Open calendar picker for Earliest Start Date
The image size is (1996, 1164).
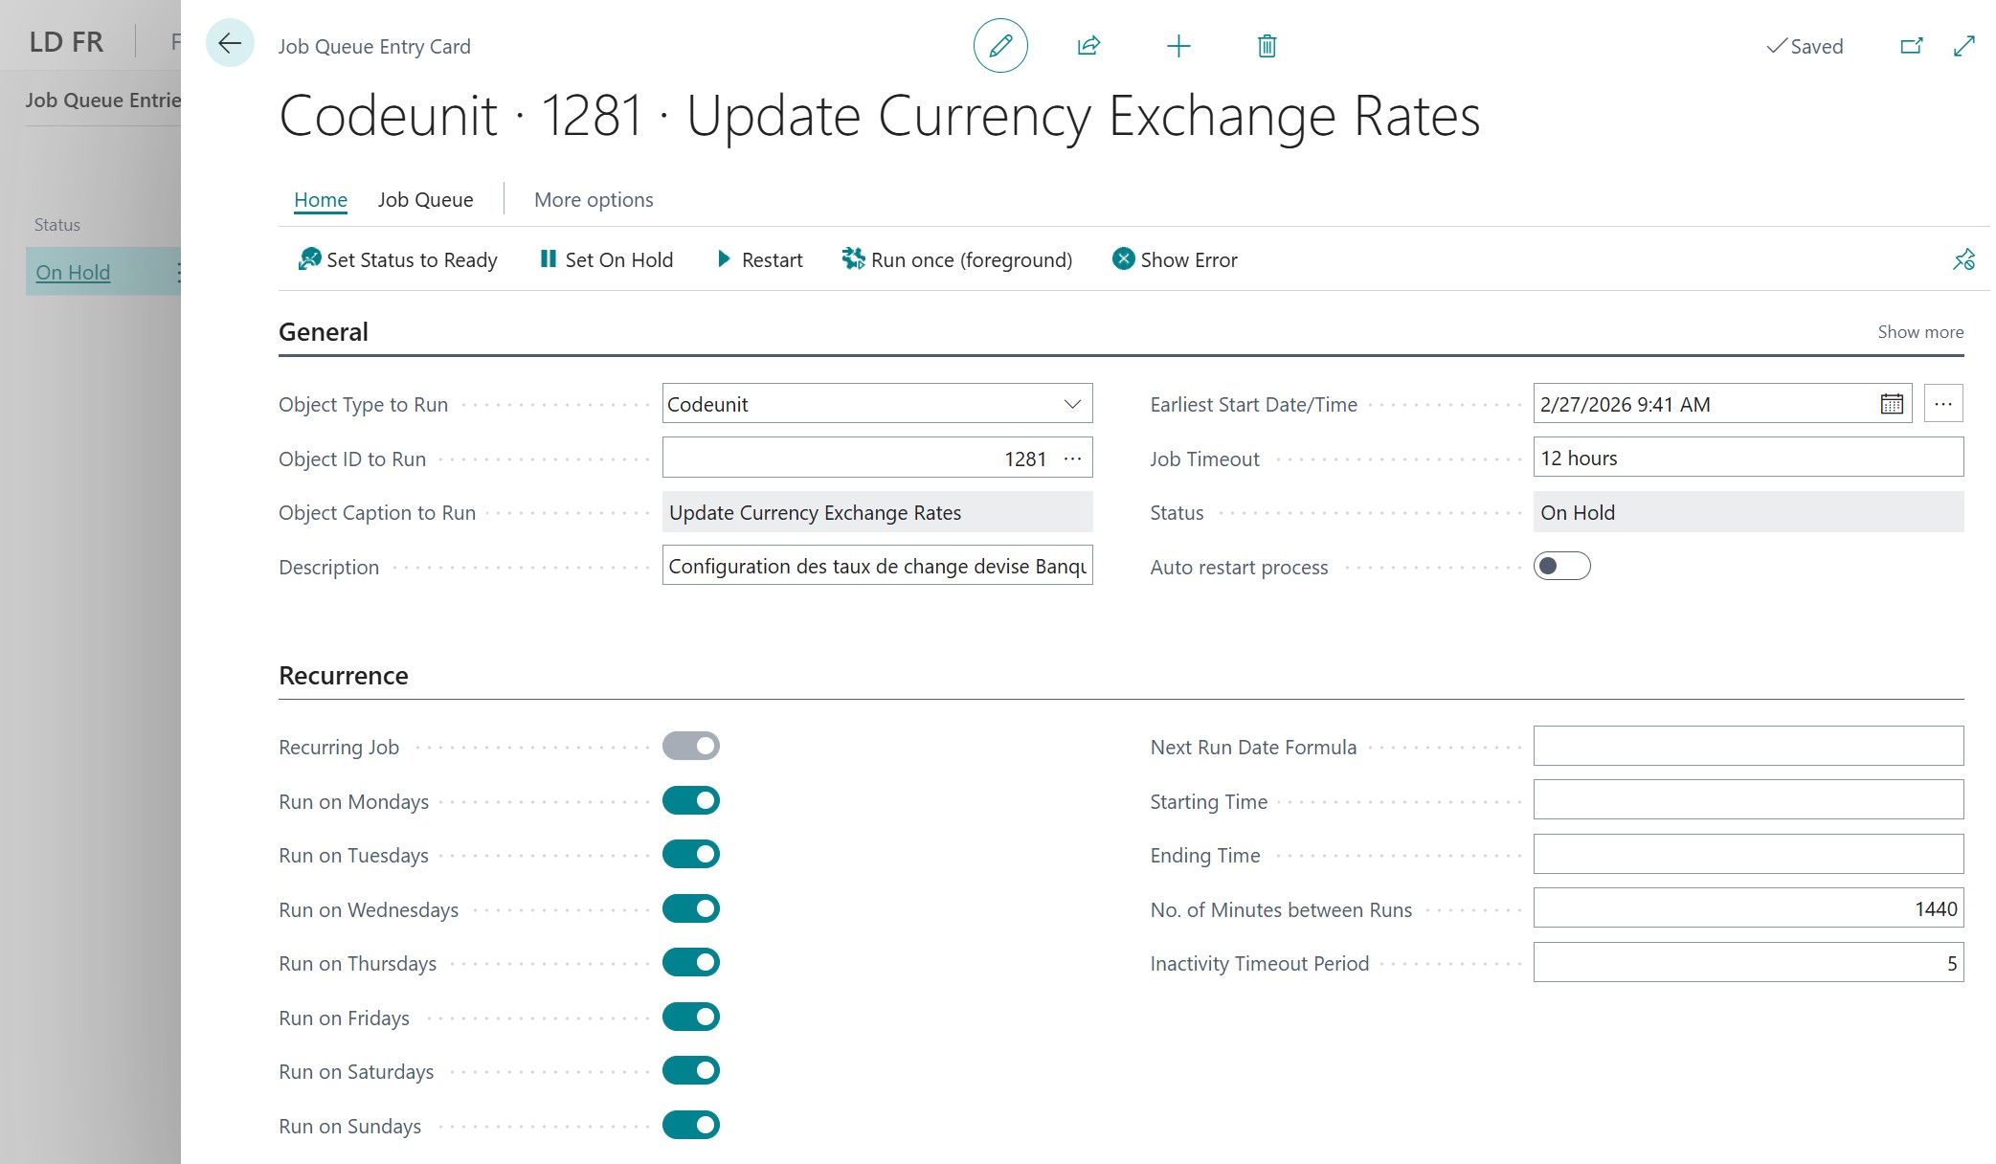coord(1892,404)
